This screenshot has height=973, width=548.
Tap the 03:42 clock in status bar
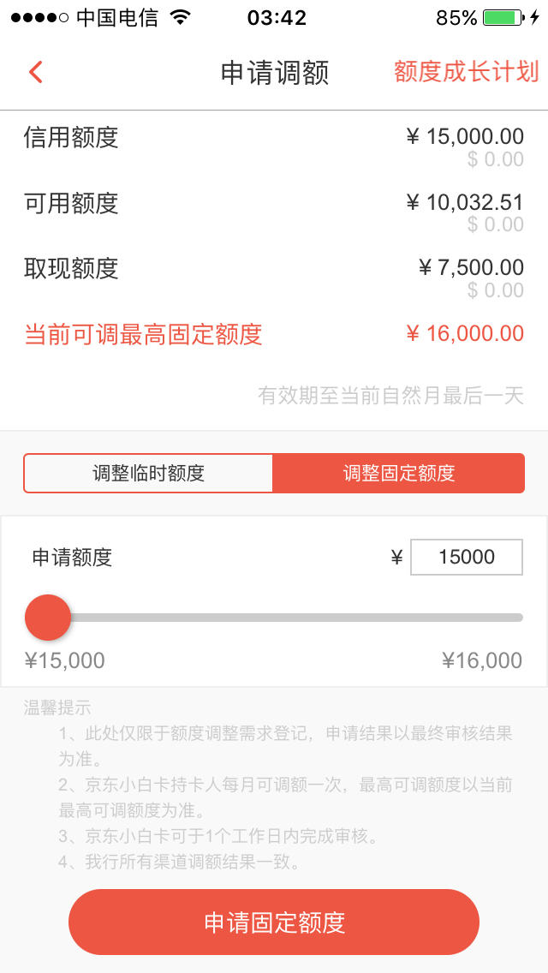[x=277, y=17]
